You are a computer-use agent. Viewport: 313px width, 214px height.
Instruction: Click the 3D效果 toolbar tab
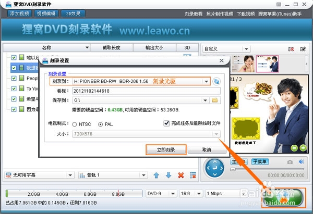tap(73, 14)
